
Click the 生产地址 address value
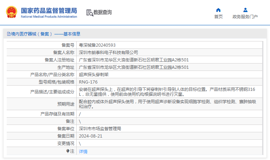click(134, 67)
